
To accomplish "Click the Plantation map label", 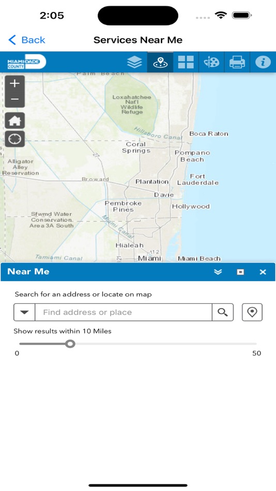I will click(152, 181).
